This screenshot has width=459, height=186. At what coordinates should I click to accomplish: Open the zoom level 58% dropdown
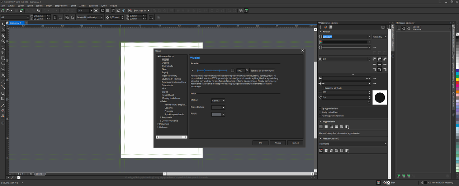click(91, 11)
